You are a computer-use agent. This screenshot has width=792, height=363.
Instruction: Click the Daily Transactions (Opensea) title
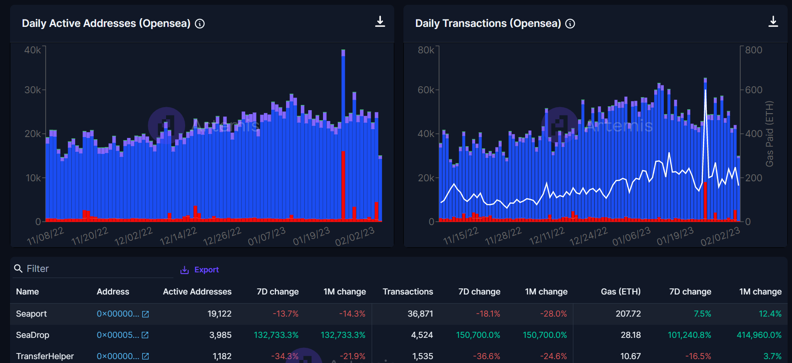tap(488, 23)
